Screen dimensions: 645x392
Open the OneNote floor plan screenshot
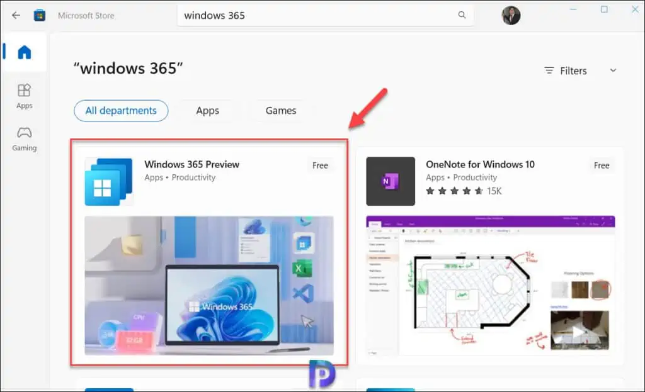[x=490, y=286]
